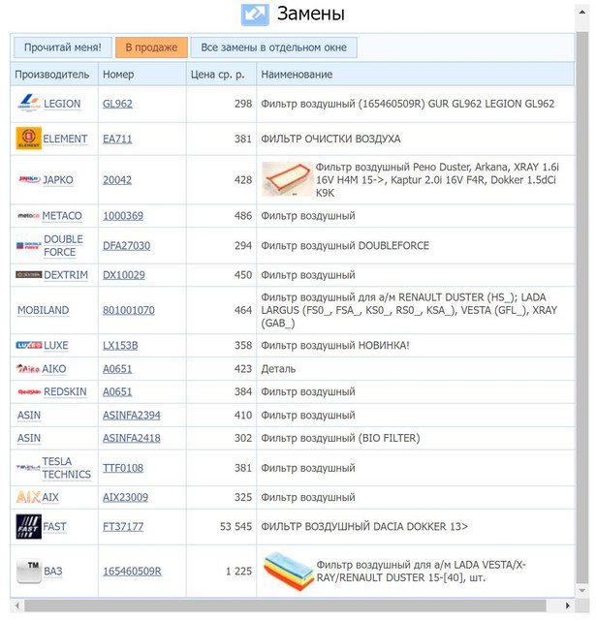Open part number DFA27030
The height and width of the screenshot is (620, 596).
127,245
